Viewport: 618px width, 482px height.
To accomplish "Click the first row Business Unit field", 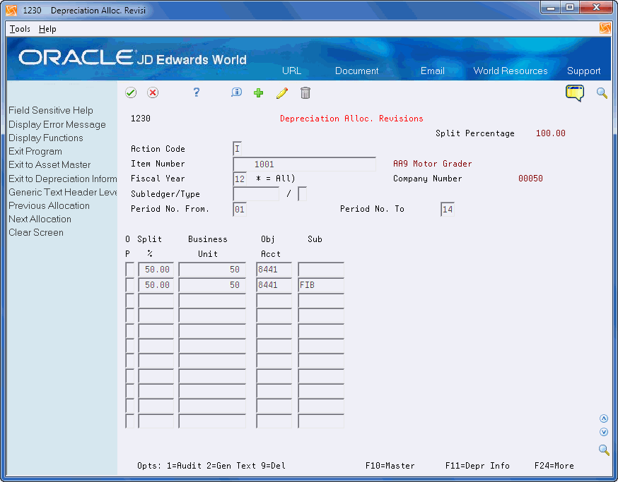I will coord(212,270).
